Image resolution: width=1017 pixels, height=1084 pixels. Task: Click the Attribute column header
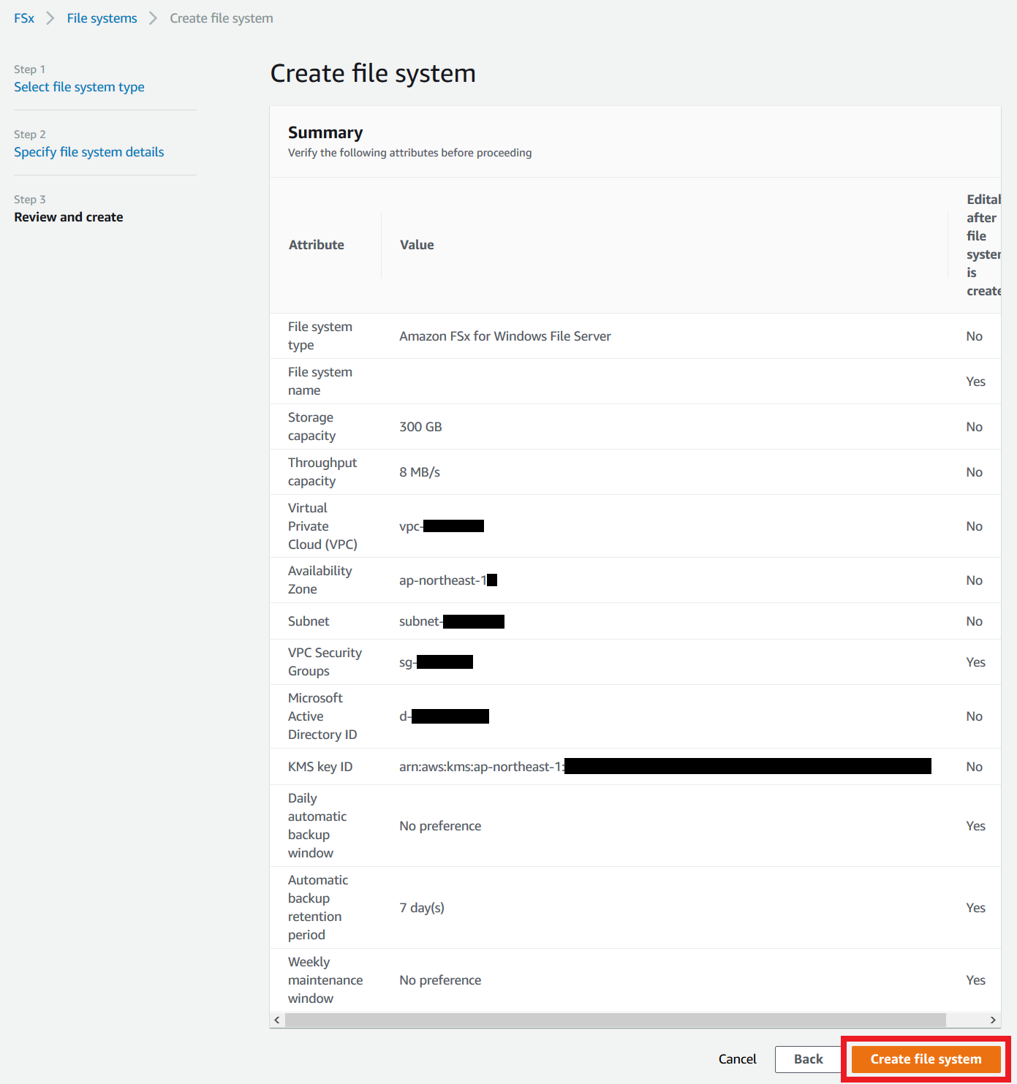pyautogui.click(x=316, y=245)
